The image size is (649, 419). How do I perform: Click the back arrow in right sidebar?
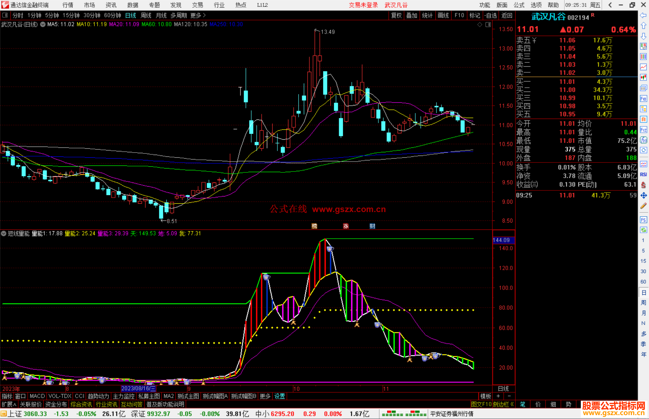coord(643,15)
